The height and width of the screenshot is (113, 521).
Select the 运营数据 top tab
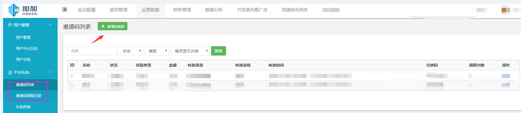[150, 10]
